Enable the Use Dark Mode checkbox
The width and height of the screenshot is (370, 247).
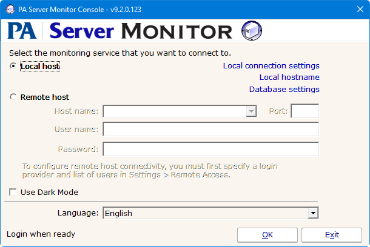pos(13,193)
